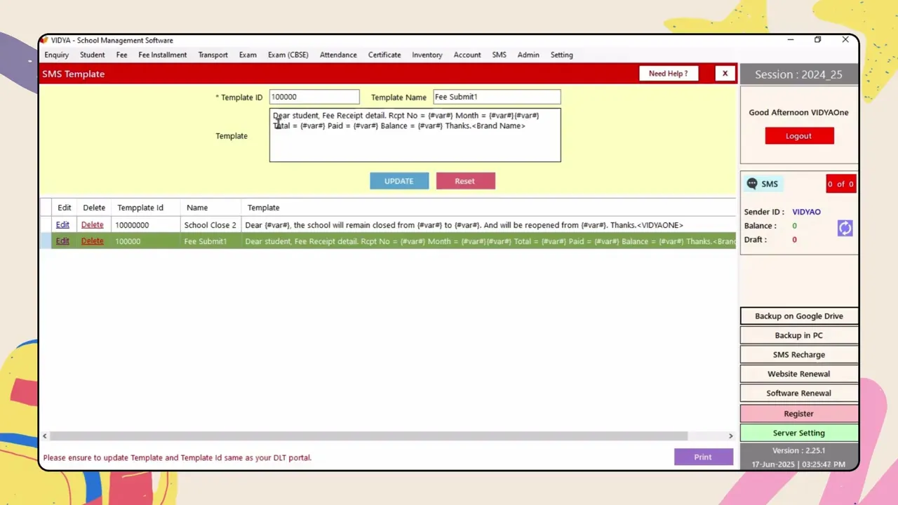This screenshot has width=898, height=505.
Task: Select the Fee Submit1 name cell
Action: click(x=210, y=241)
